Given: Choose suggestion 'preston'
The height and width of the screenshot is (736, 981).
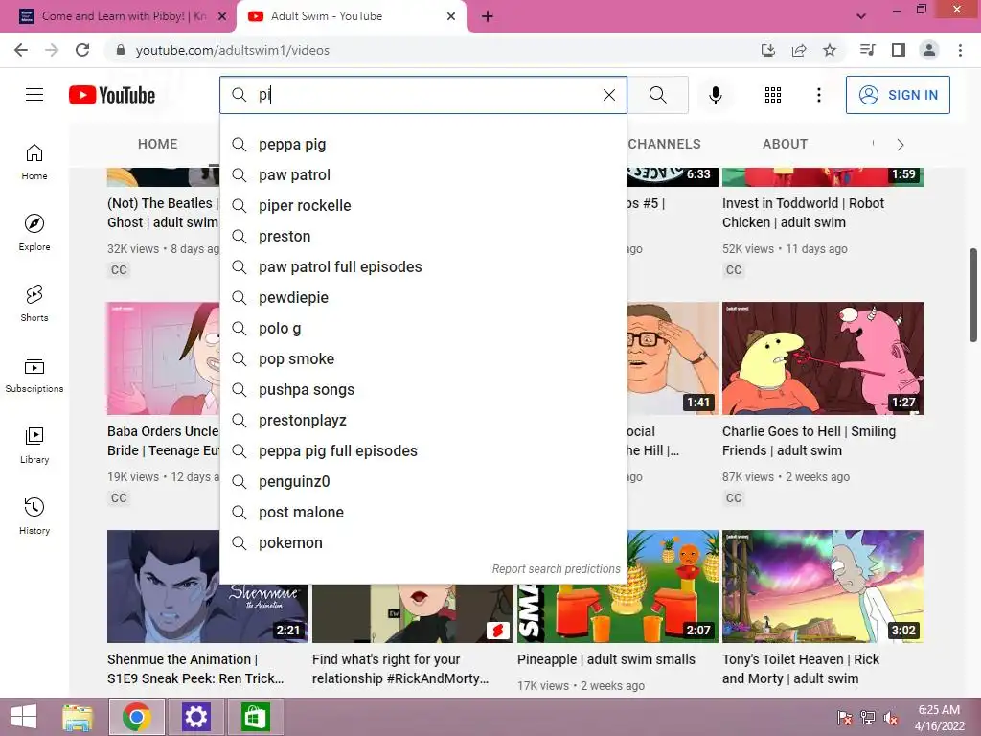Looking at the screenshot, I should (423, 237).
